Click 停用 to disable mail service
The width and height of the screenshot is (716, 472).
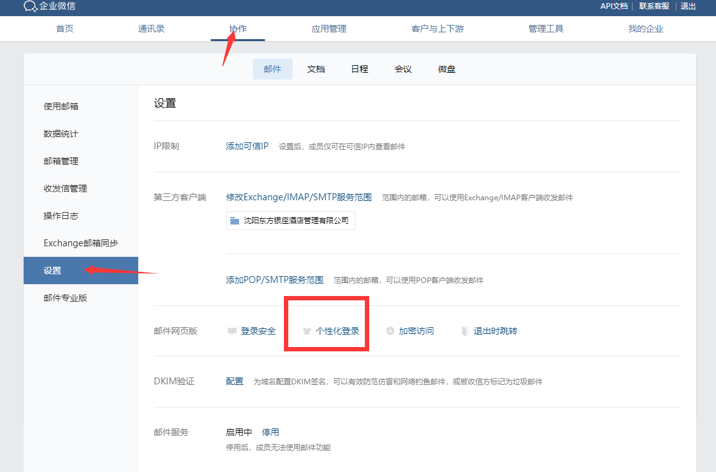270,432
